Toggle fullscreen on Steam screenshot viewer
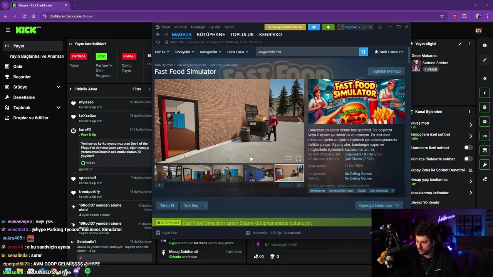The height and width of the screenshot is (277, 493). point(298,158)
